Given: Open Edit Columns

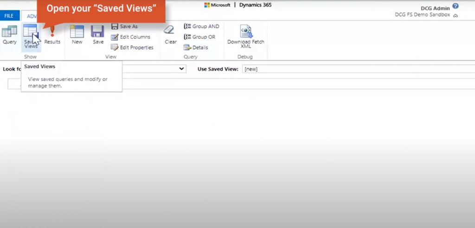Looking at the screenshot, I should (130, 37).
